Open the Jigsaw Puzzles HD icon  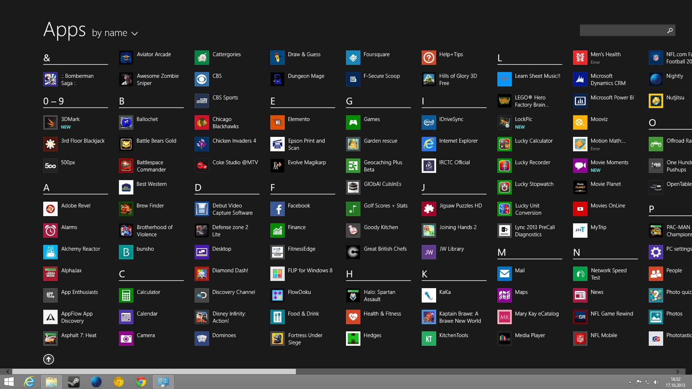point(429,209)
